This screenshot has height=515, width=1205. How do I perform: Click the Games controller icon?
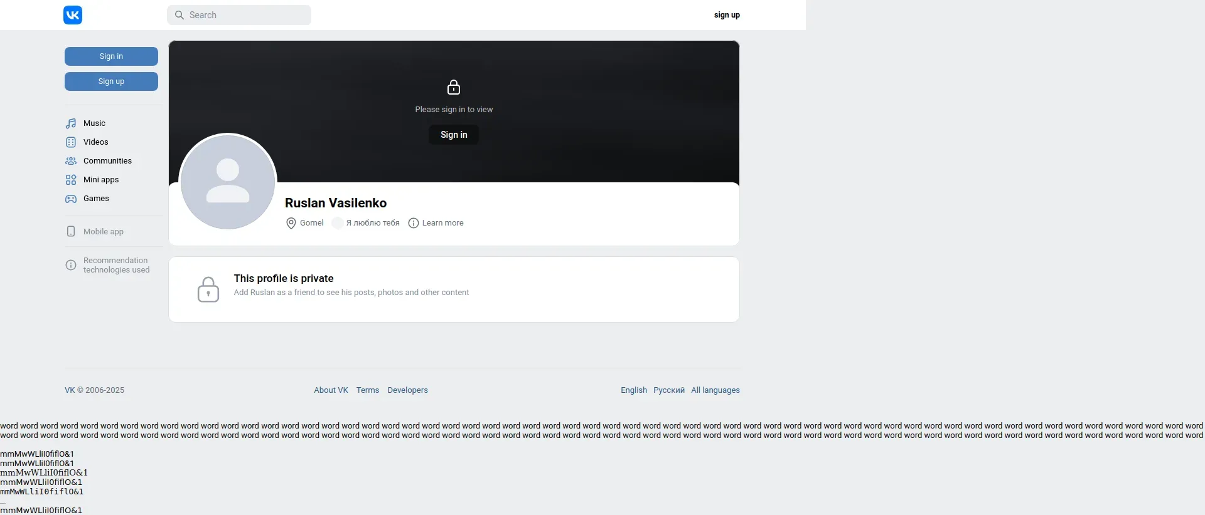pos(71,199)
